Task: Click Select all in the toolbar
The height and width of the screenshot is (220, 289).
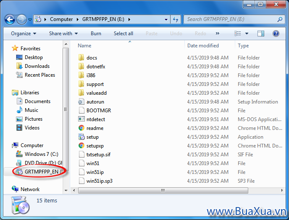Action: coord(123,34)
